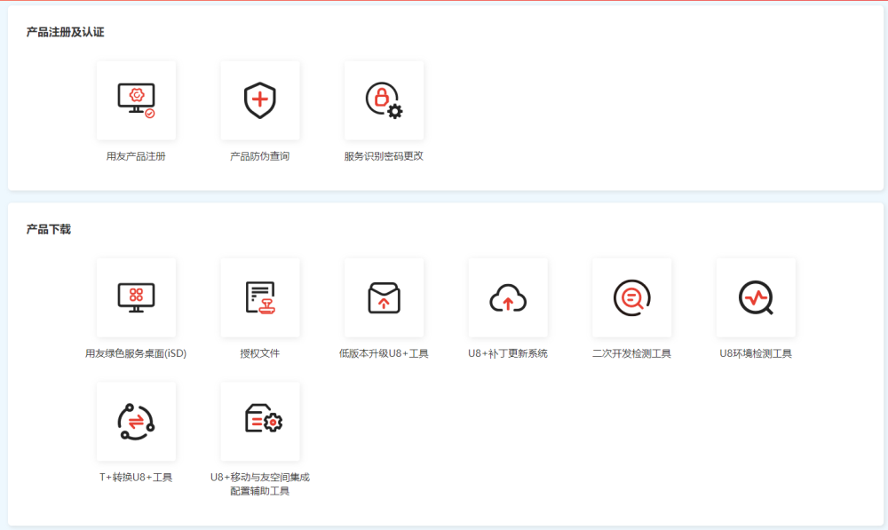
Task: Select the 服务识别密码更改 label
Action: [384, 156]
